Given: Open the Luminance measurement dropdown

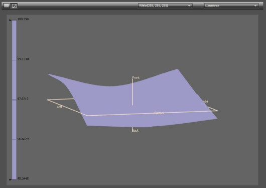Looking at the screenshot, I should (x=231, y=6).
